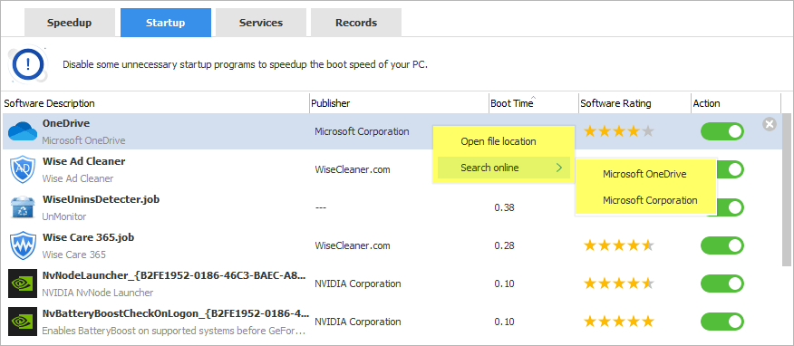
Task: Click the blue exclamation info icon
Action: [x=28, y=64]
